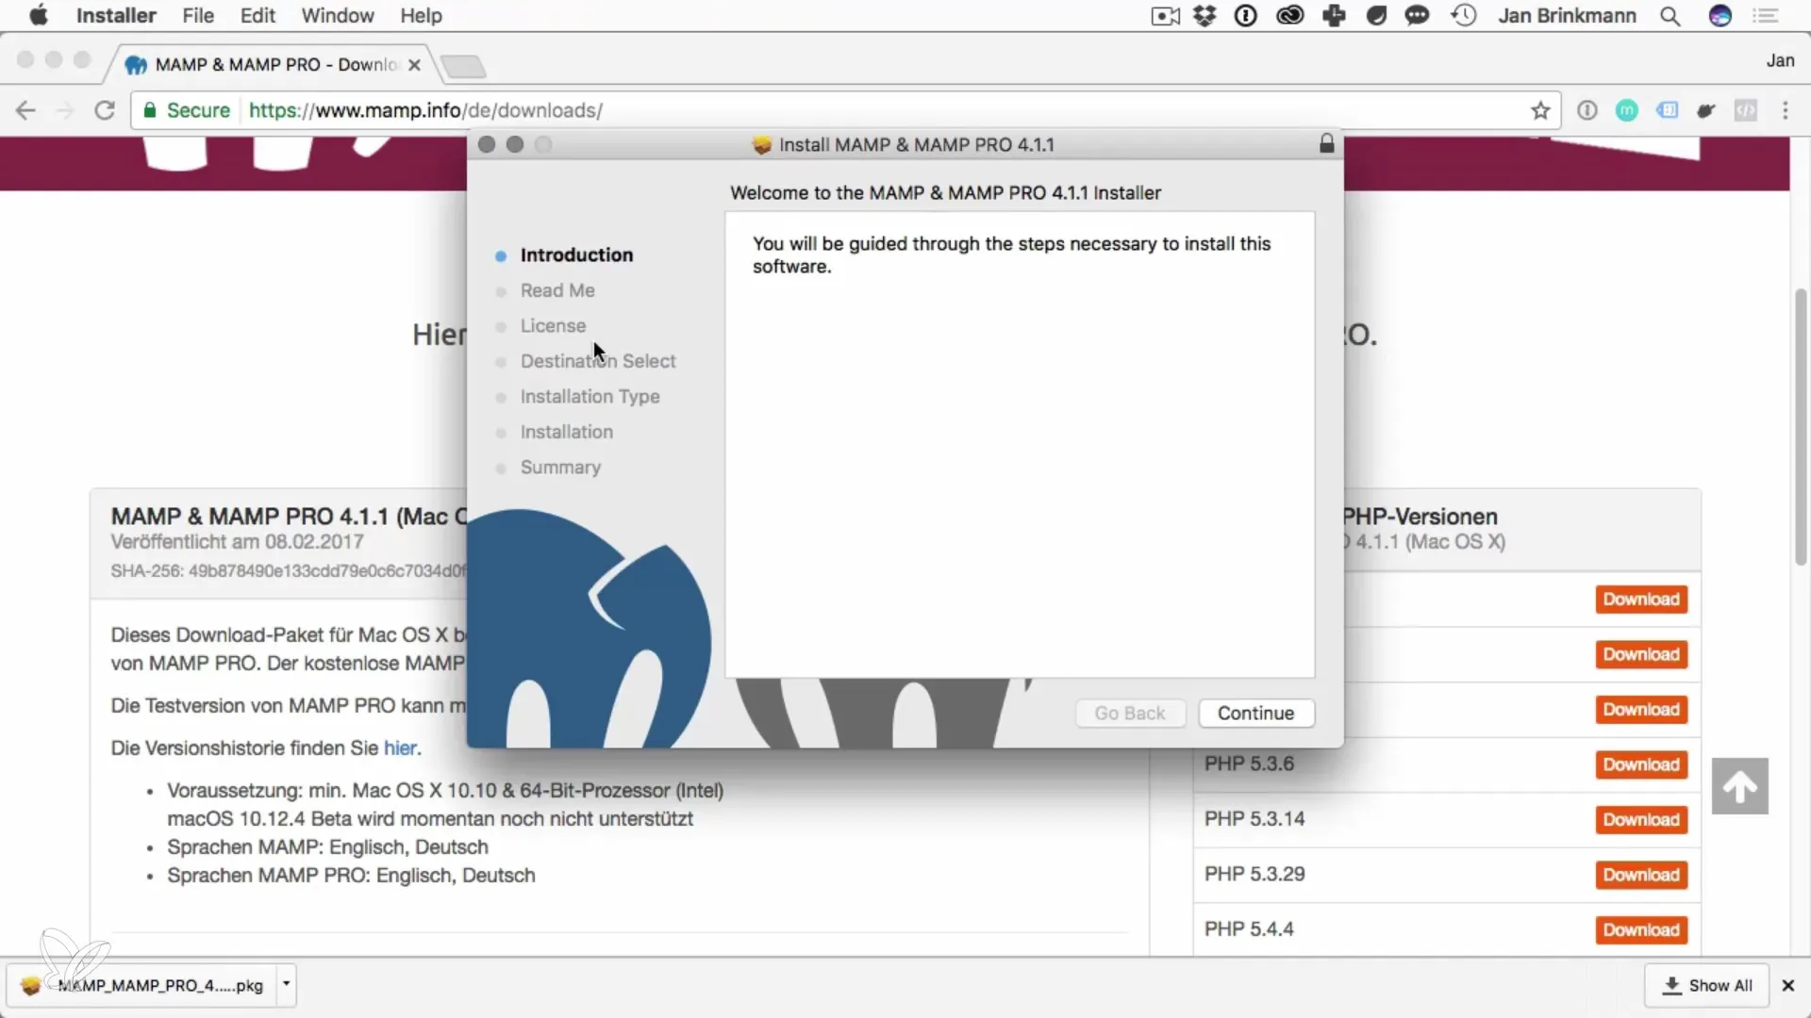Open the File menu
The height and width of the screenshot is (1018, 1811).
tap(198, 15)
